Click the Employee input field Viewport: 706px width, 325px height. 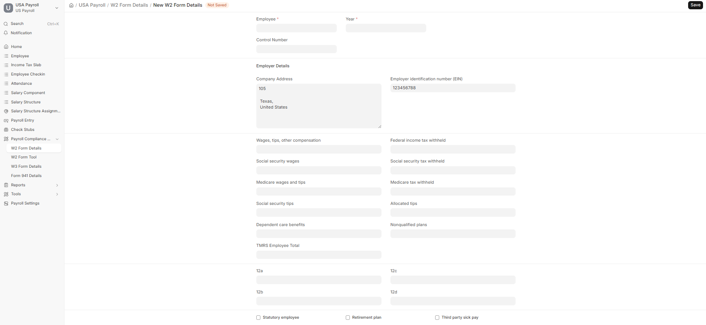[x=297, y=28]
